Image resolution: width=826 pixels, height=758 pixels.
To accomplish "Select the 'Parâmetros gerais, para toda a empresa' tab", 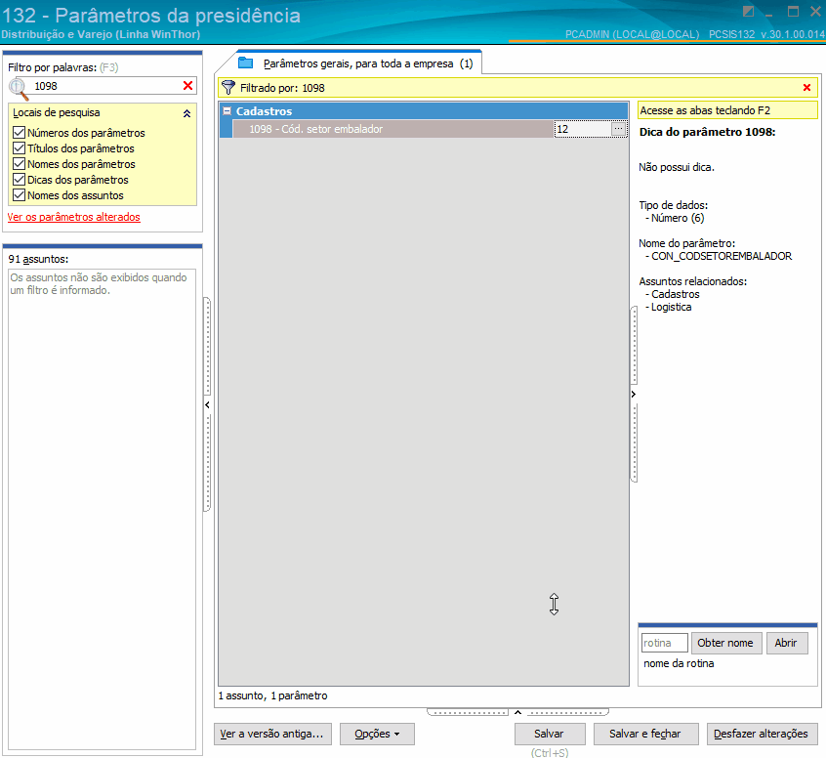I will [x=358, y=63].
